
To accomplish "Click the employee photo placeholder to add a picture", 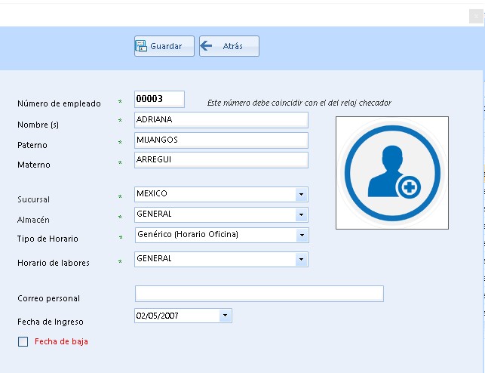I will [392, 173].
